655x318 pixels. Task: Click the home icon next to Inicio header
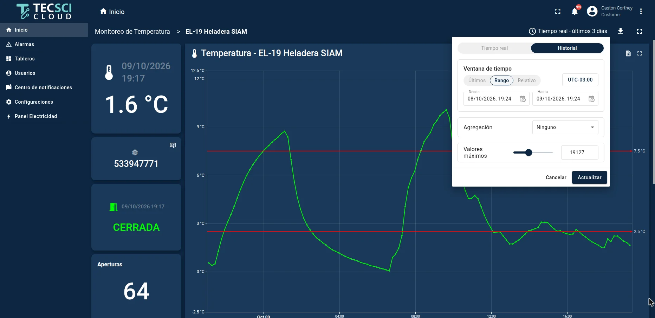coord(103,11)
